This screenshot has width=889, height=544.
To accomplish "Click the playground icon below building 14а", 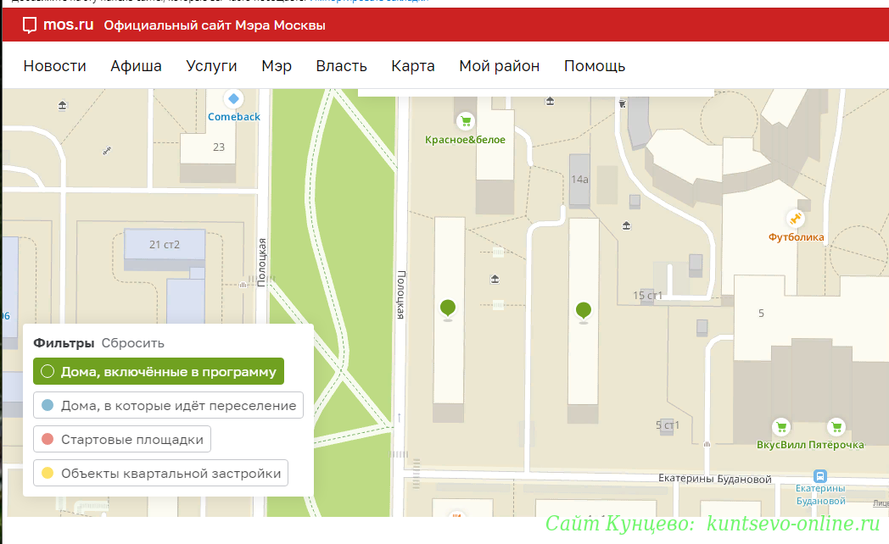I will coord(627,226).
